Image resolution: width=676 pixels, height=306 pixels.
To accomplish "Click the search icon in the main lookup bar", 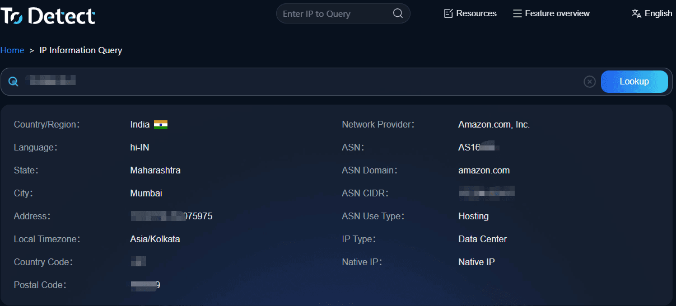I will coord(13,82).
